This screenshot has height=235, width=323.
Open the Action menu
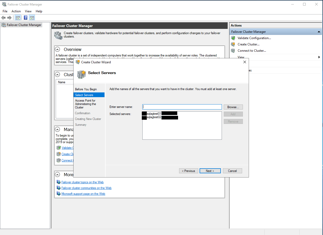pyautogui.click(x=16, y=11)
